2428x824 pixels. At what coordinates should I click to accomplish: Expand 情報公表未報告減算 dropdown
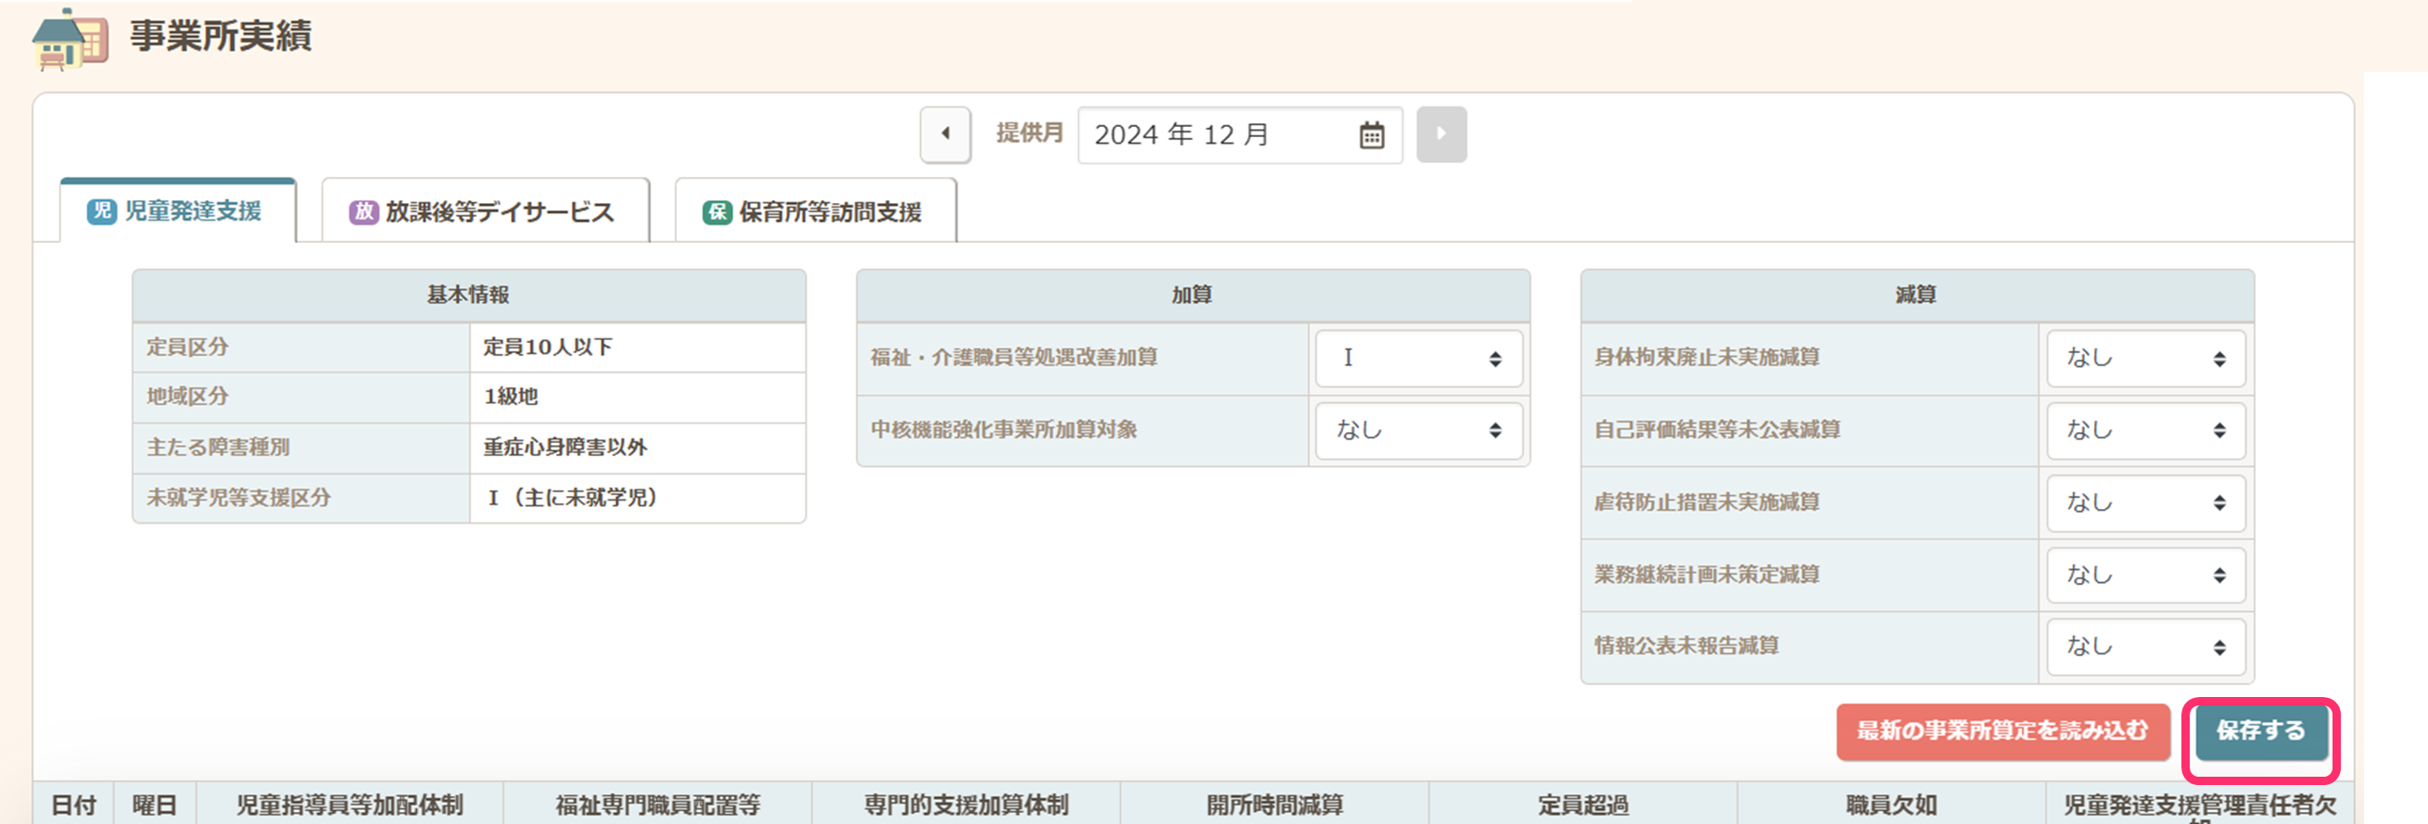[x=2145, y=647]
